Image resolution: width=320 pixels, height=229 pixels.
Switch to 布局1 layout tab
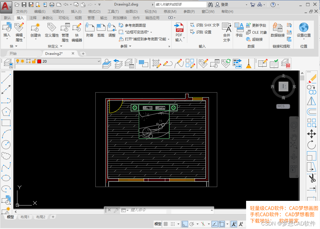tap(25, 217)
